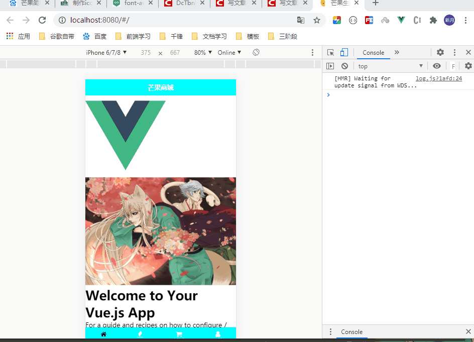Open Chrome's three-dot menu
474x342 pixels.
click(465, 20)
